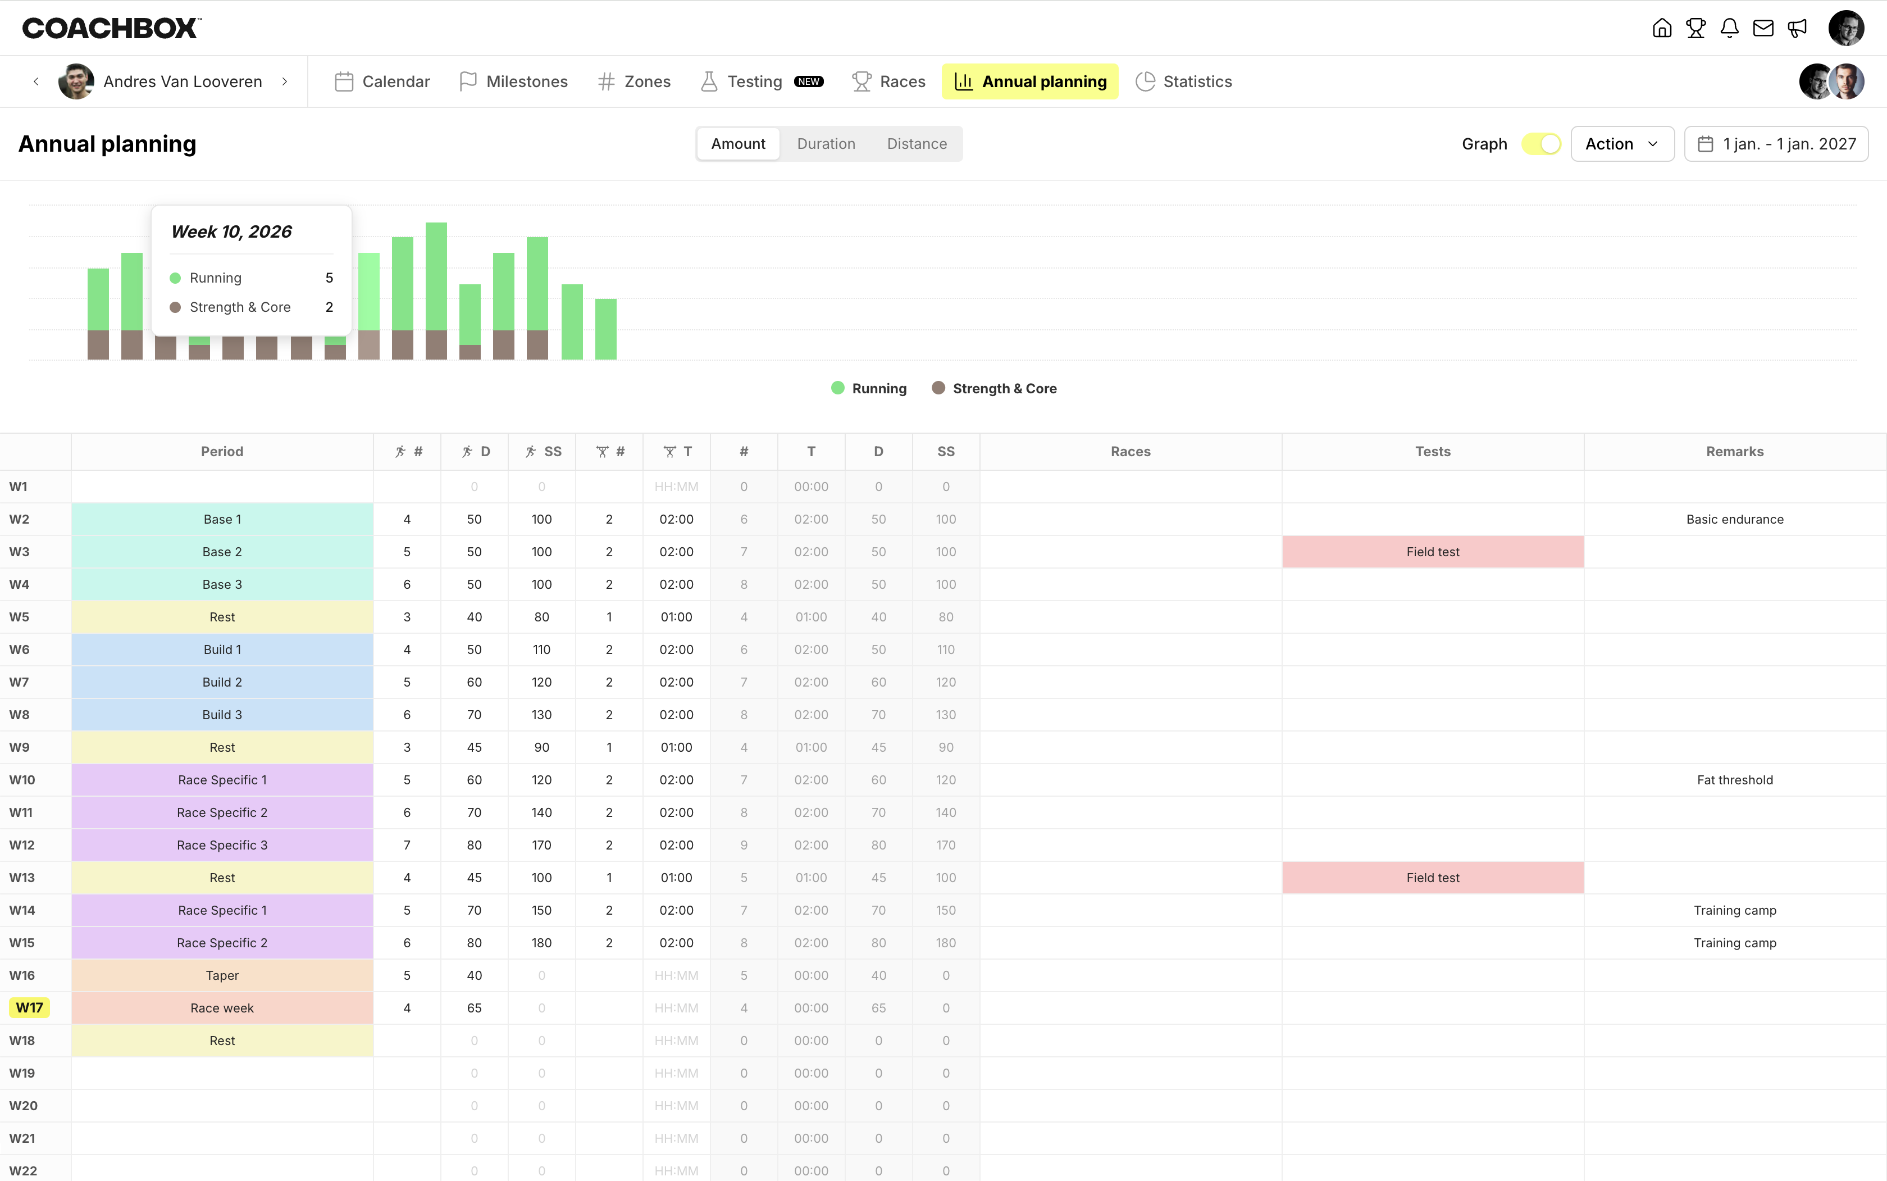Open the Statistics pie chart tab
The image size is (1887, 1181).
coord(1183,81)
